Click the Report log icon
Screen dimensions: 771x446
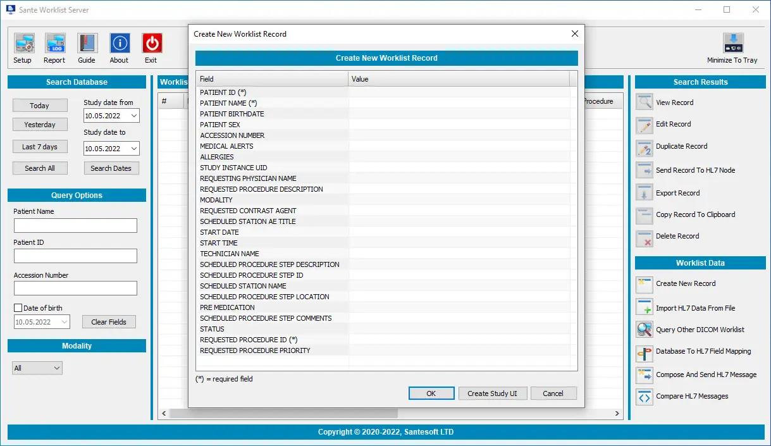54,44
